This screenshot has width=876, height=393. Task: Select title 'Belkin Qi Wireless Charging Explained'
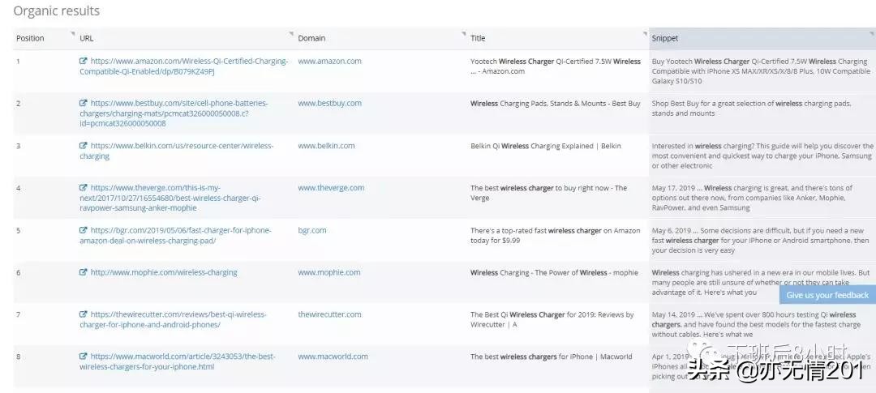tap(545, 146)
